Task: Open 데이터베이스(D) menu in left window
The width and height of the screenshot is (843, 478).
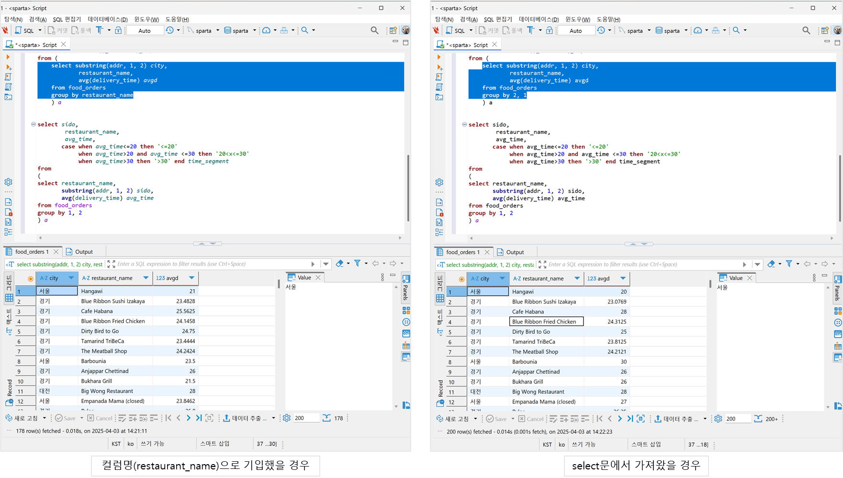Action: pos(107,19)
